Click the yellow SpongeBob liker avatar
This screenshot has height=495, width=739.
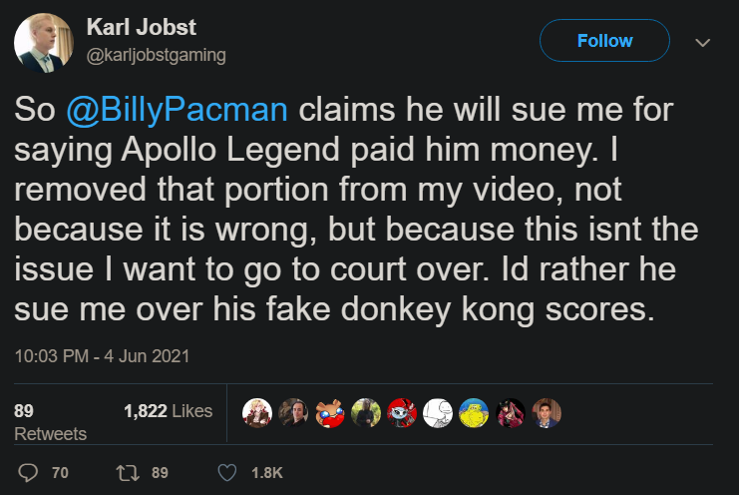tap(475, 411)
